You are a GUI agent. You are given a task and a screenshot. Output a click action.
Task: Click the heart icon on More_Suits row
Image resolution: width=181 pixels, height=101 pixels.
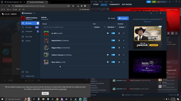(108, 62)
